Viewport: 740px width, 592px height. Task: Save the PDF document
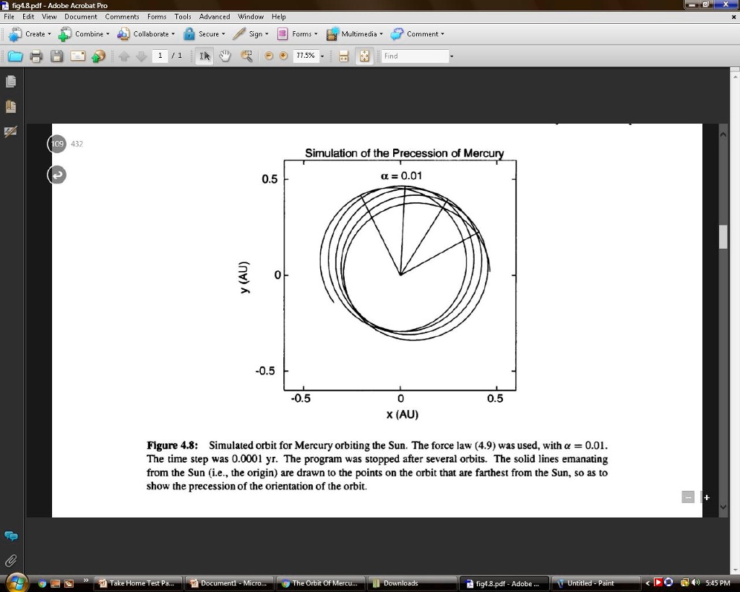[56, 56]
